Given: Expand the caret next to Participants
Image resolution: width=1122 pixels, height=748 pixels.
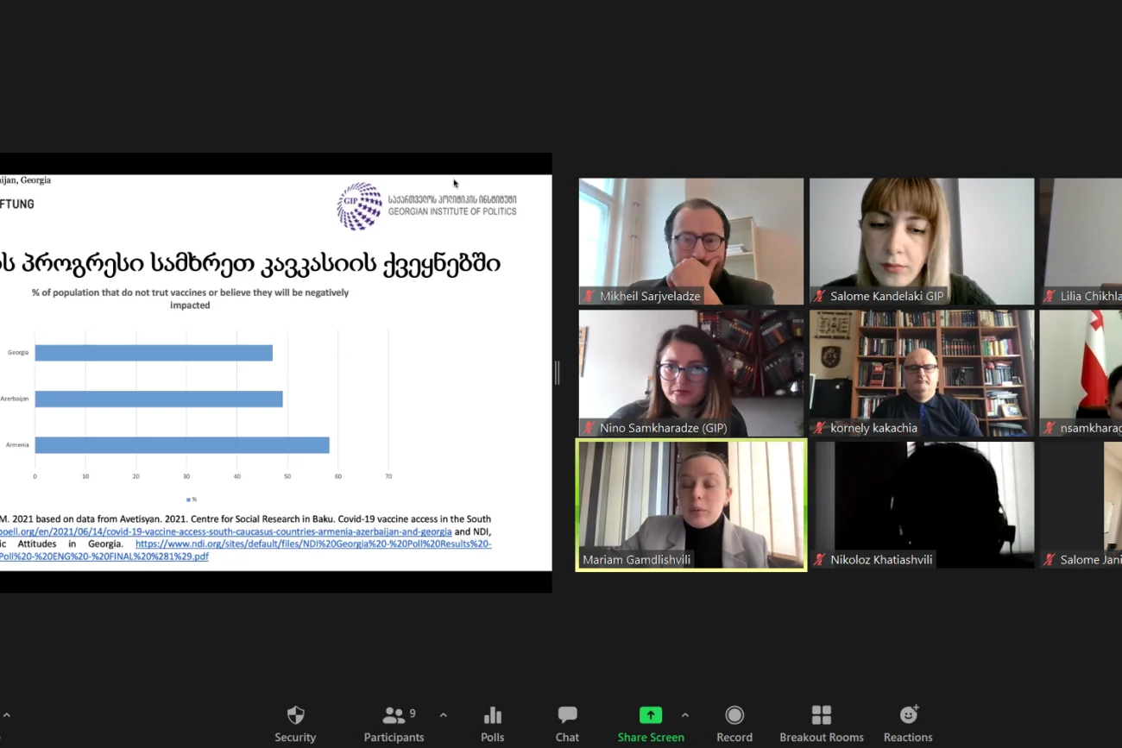Looking at the screenshot, I should (444, 715).
